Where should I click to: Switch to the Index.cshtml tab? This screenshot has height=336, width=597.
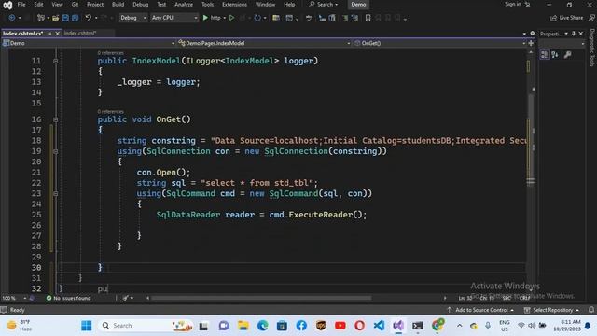point(80,34)
